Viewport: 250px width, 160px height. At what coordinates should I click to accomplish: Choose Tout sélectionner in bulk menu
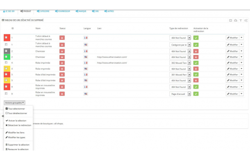[x=15, y=109]
